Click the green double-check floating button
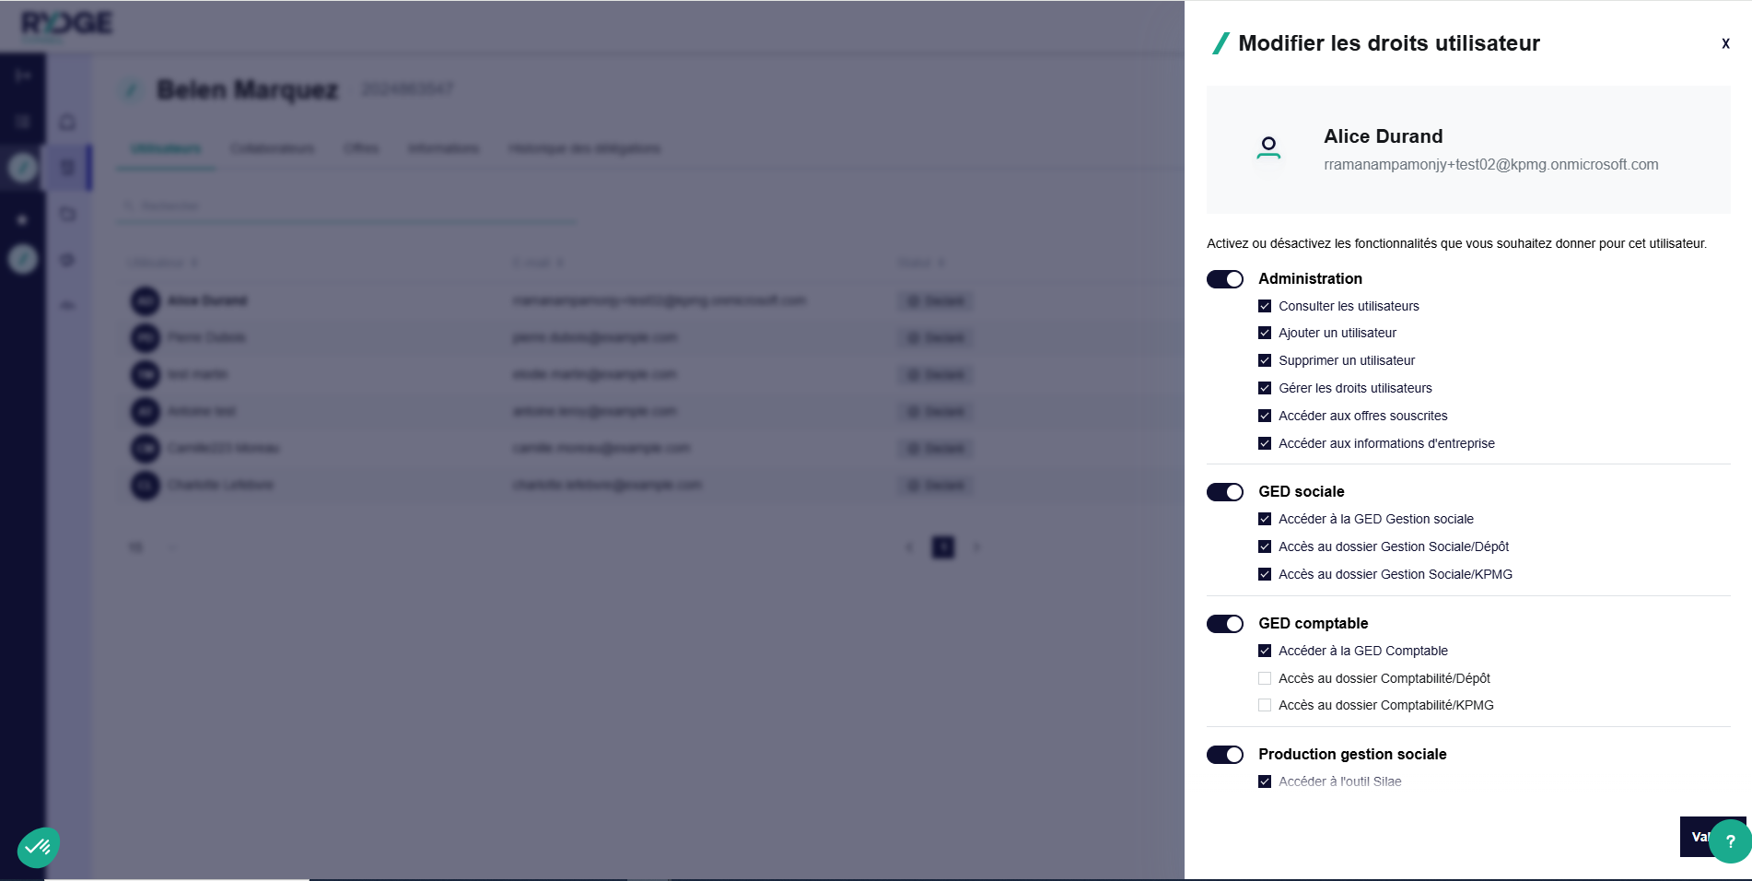 [38, 846]
